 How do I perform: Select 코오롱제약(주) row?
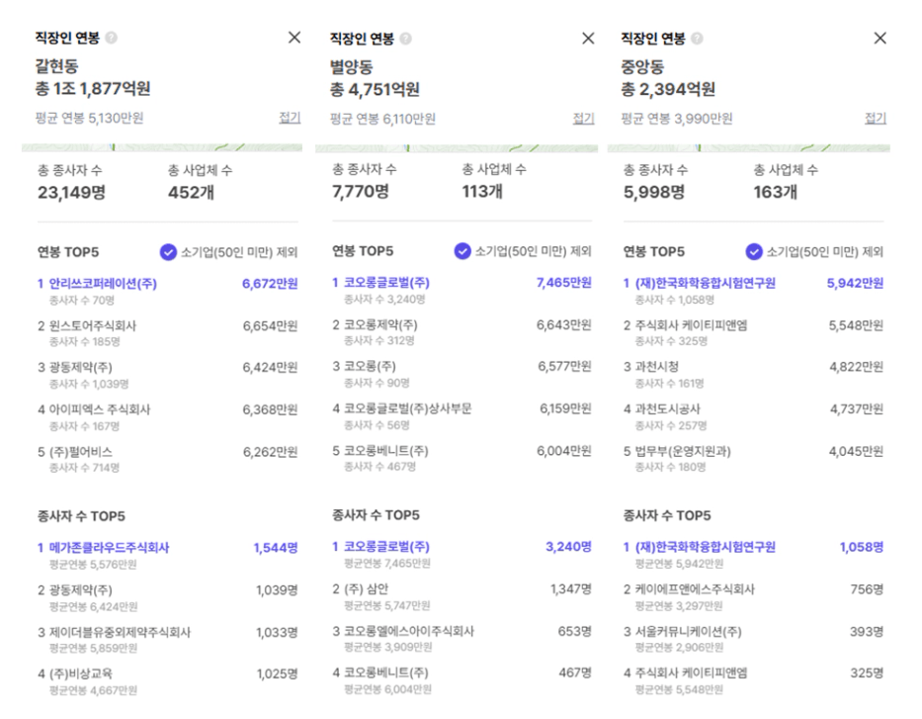(461, 332)
